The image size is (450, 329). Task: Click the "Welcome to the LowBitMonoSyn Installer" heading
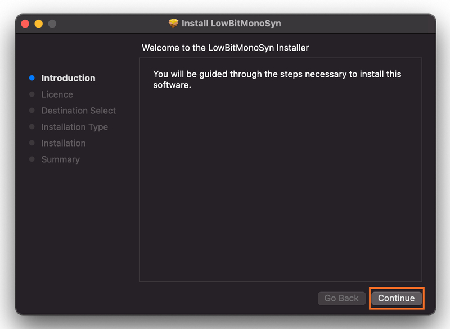click(225, 48)
